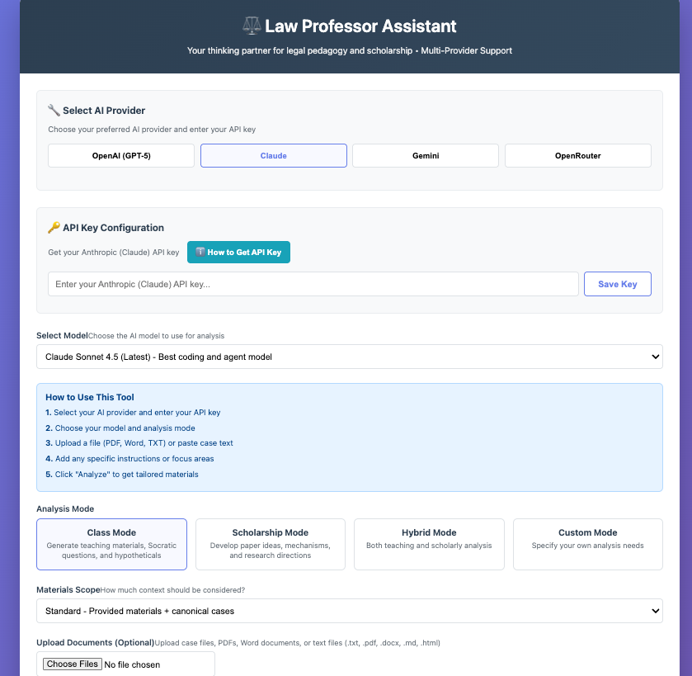Click the info icon on How to Get API Key
Viewport: 692px width, 676px height.
[200, 253]
